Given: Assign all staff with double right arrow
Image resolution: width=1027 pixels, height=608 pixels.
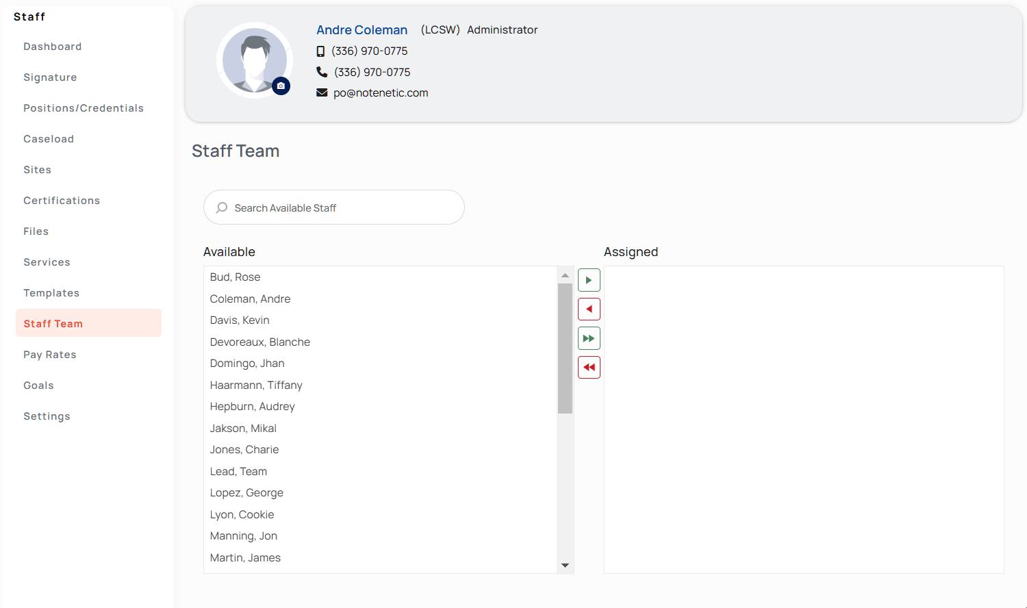Looking at the screenshot, I should (589, 338).
